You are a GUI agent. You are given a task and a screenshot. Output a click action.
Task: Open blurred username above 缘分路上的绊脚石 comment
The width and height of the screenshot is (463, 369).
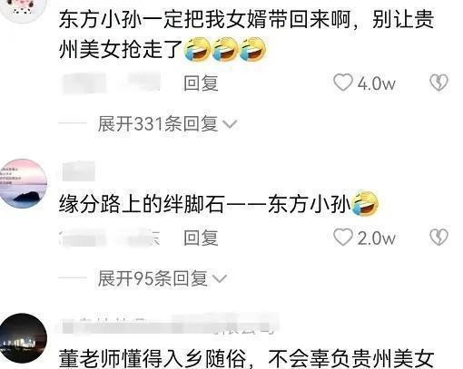pos(78,171)
